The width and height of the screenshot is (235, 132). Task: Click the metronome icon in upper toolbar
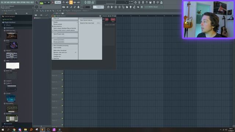pyautogui.click(x=64, y=3)
